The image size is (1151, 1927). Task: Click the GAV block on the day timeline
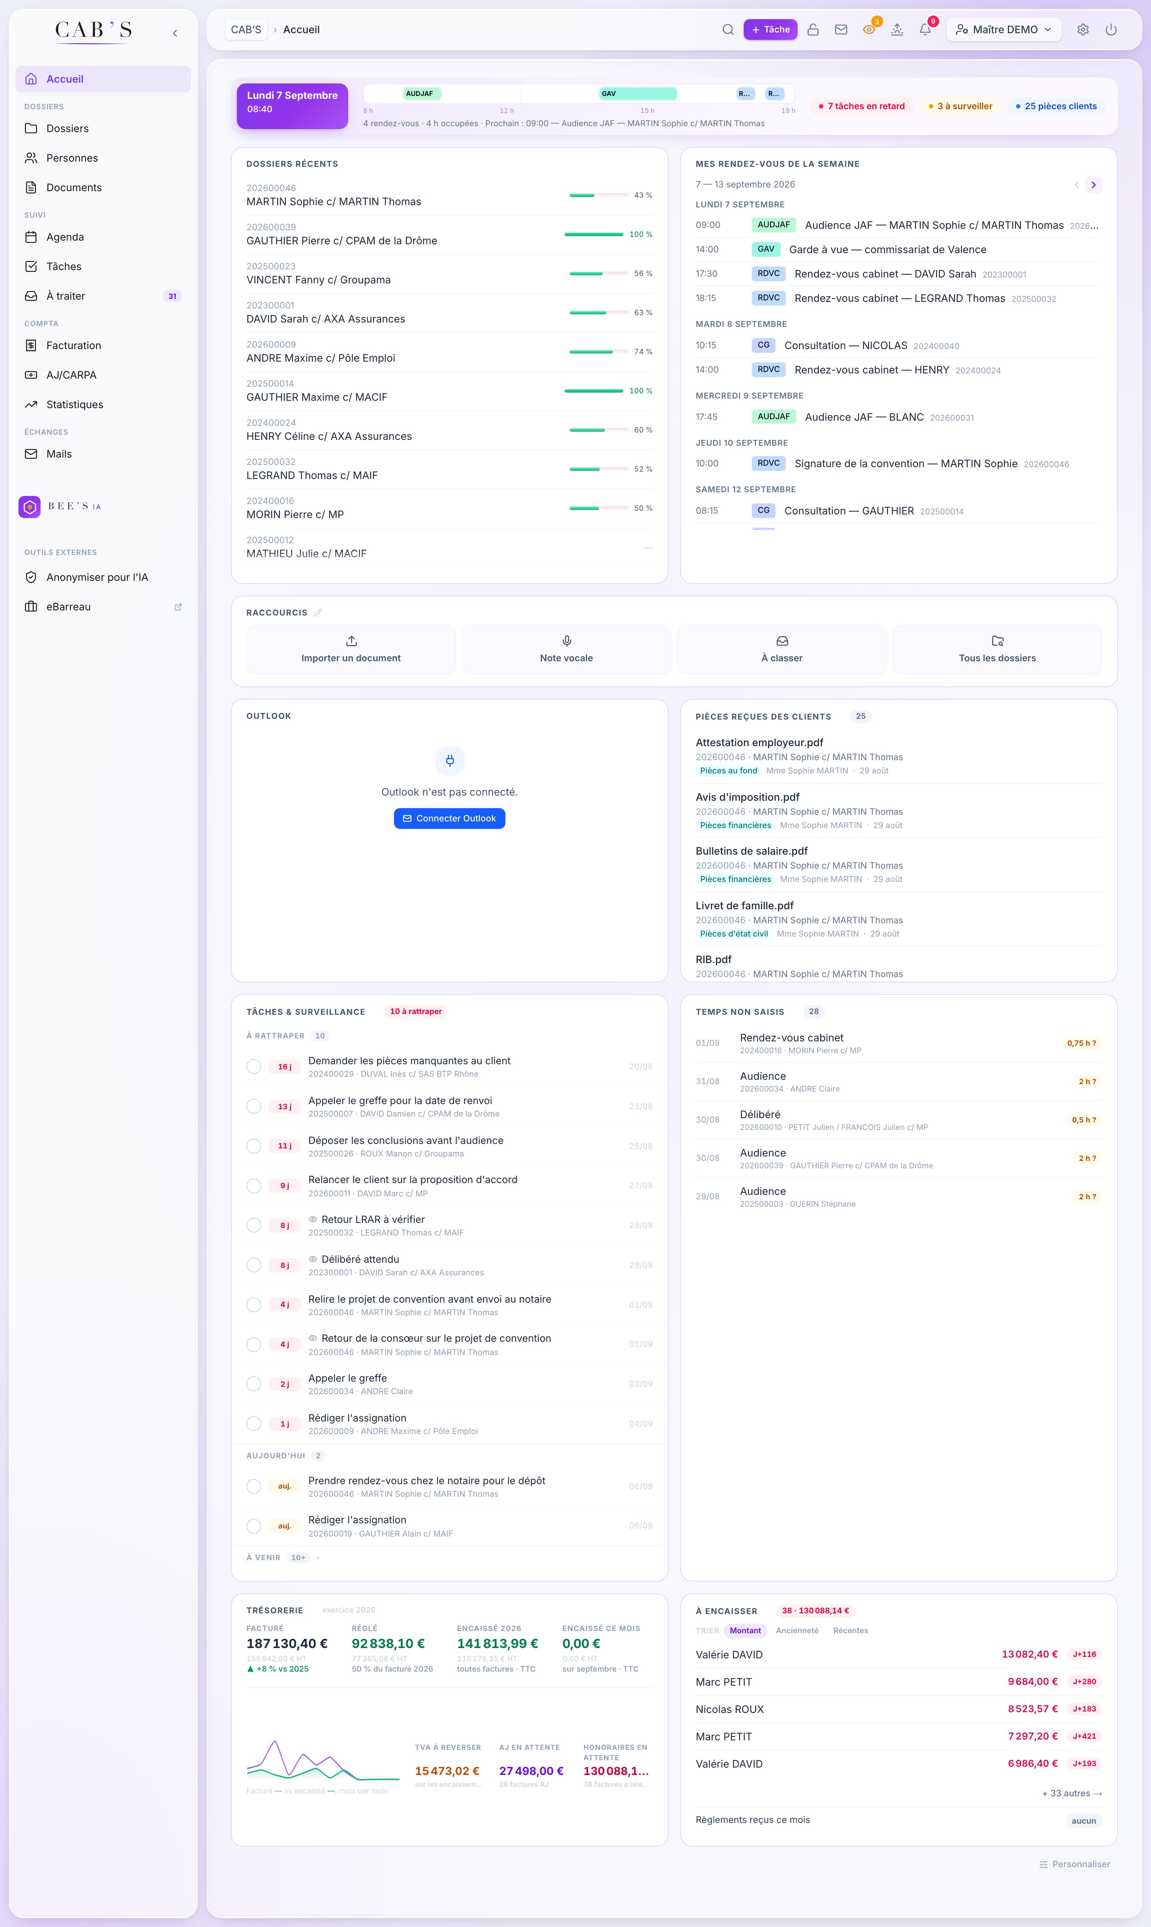638,94
